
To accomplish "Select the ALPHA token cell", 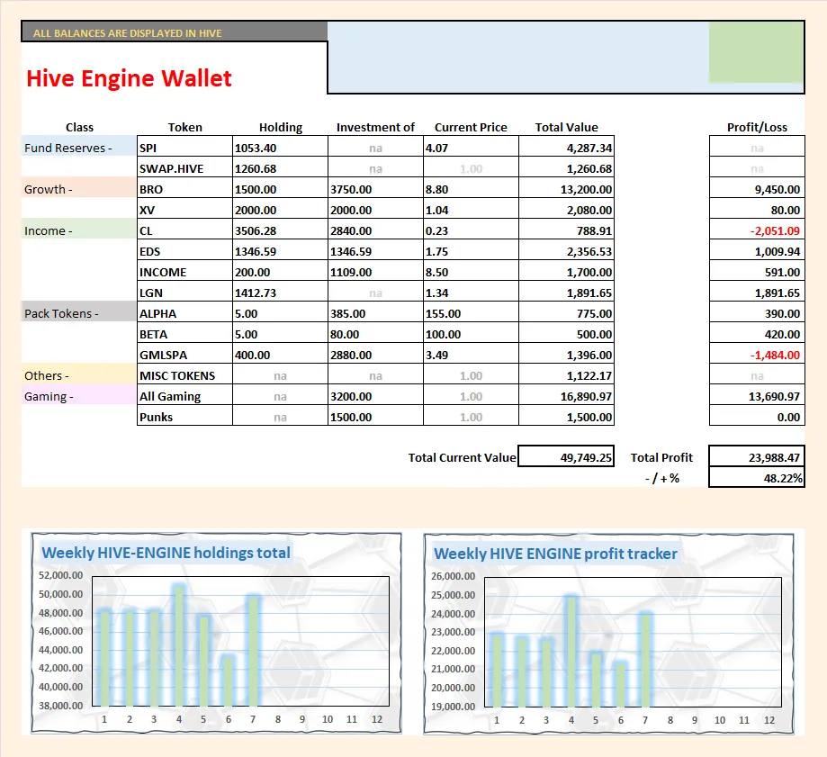I will [184, 313].
